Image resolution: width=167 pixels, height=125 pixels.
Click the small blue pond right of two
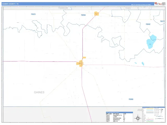coord(143,64)
